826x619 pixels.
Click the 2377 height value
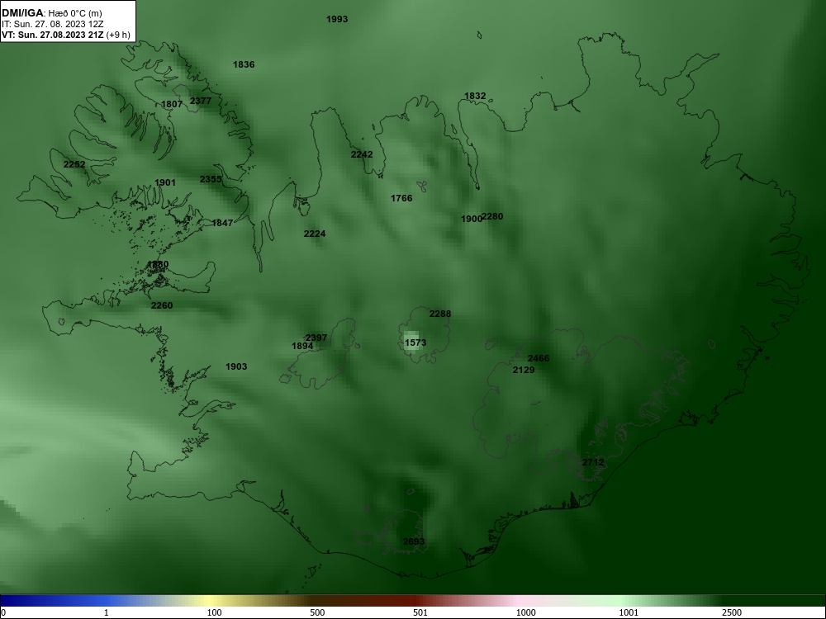[x=201, y=101]
